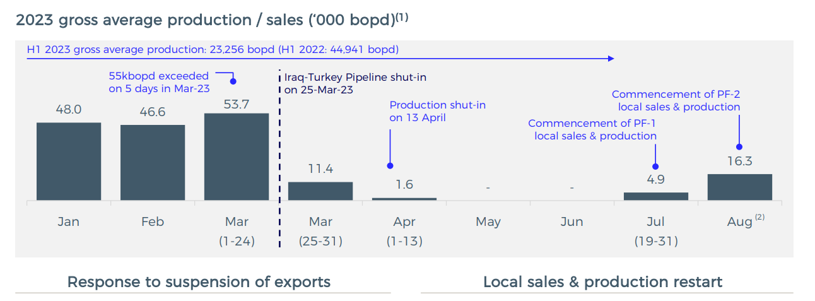Image resolution: width=815 pixels, height=301 pixels.
Task: Select the PF-1 commencement marker dot
Action: pos(656,167)
